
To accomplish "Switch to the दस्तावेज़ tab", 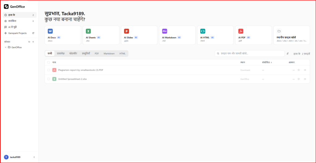I will click(x=61, y=53).
